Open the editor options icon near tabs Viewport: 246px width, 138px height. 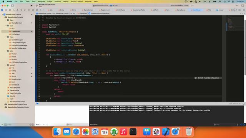(239, 10)
